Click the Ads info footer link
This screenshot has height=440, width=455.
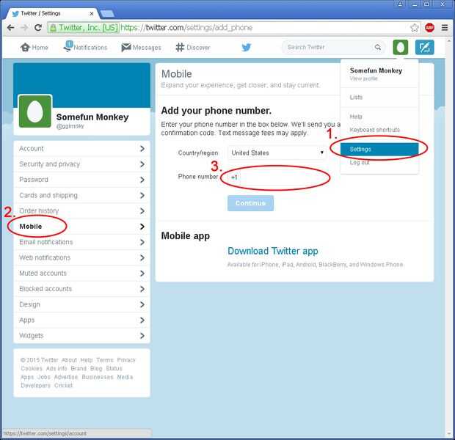[57, 368]
